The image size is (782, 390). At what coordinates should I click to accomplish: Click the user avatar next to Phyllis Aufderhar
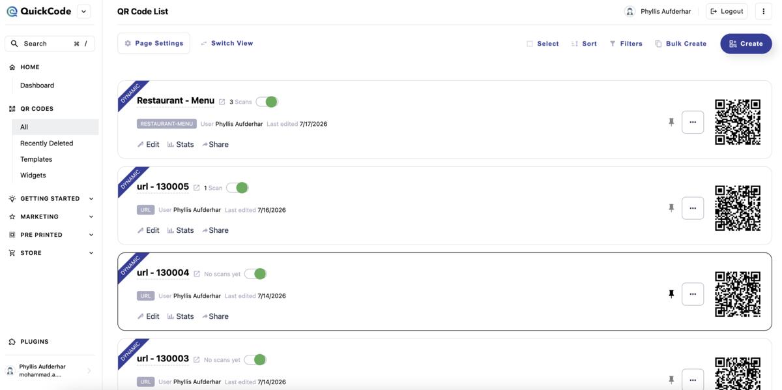pyautogui.click(x=630, y=11)
